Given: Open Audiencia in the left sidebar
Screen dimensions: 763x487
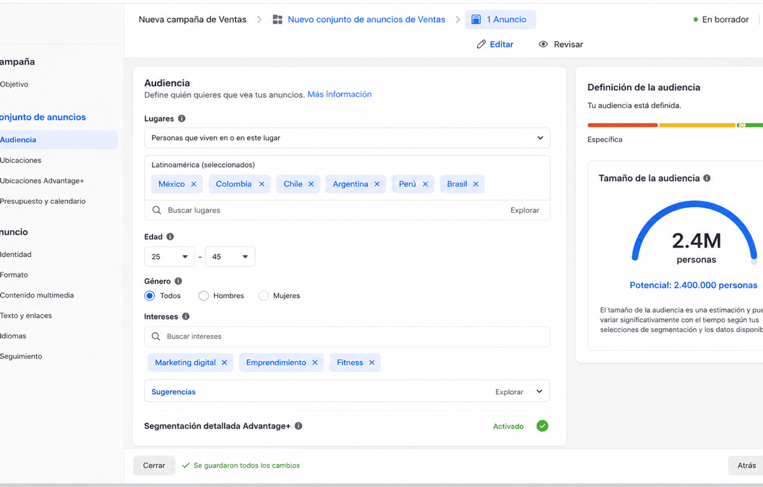Looking at the screenshot, I should click(x=58, y=140).
